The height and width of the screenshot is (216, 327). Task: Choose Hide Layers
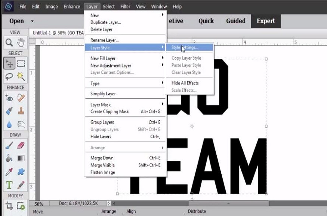pyautogui.click(x=125, y=137)
